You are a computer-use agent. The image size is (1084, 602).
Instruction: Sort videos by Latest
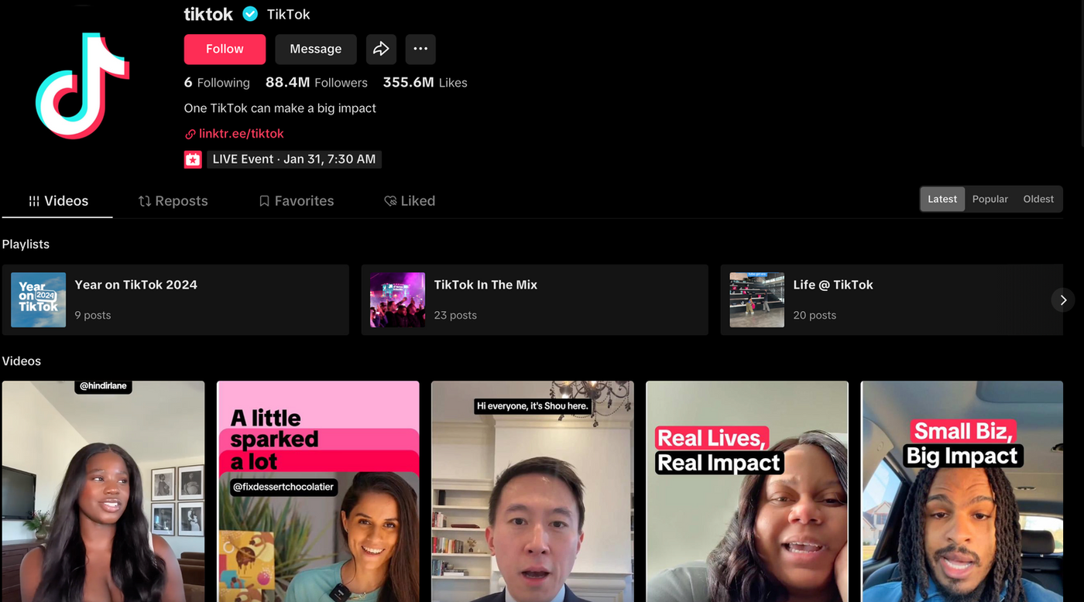click(942, 199)
